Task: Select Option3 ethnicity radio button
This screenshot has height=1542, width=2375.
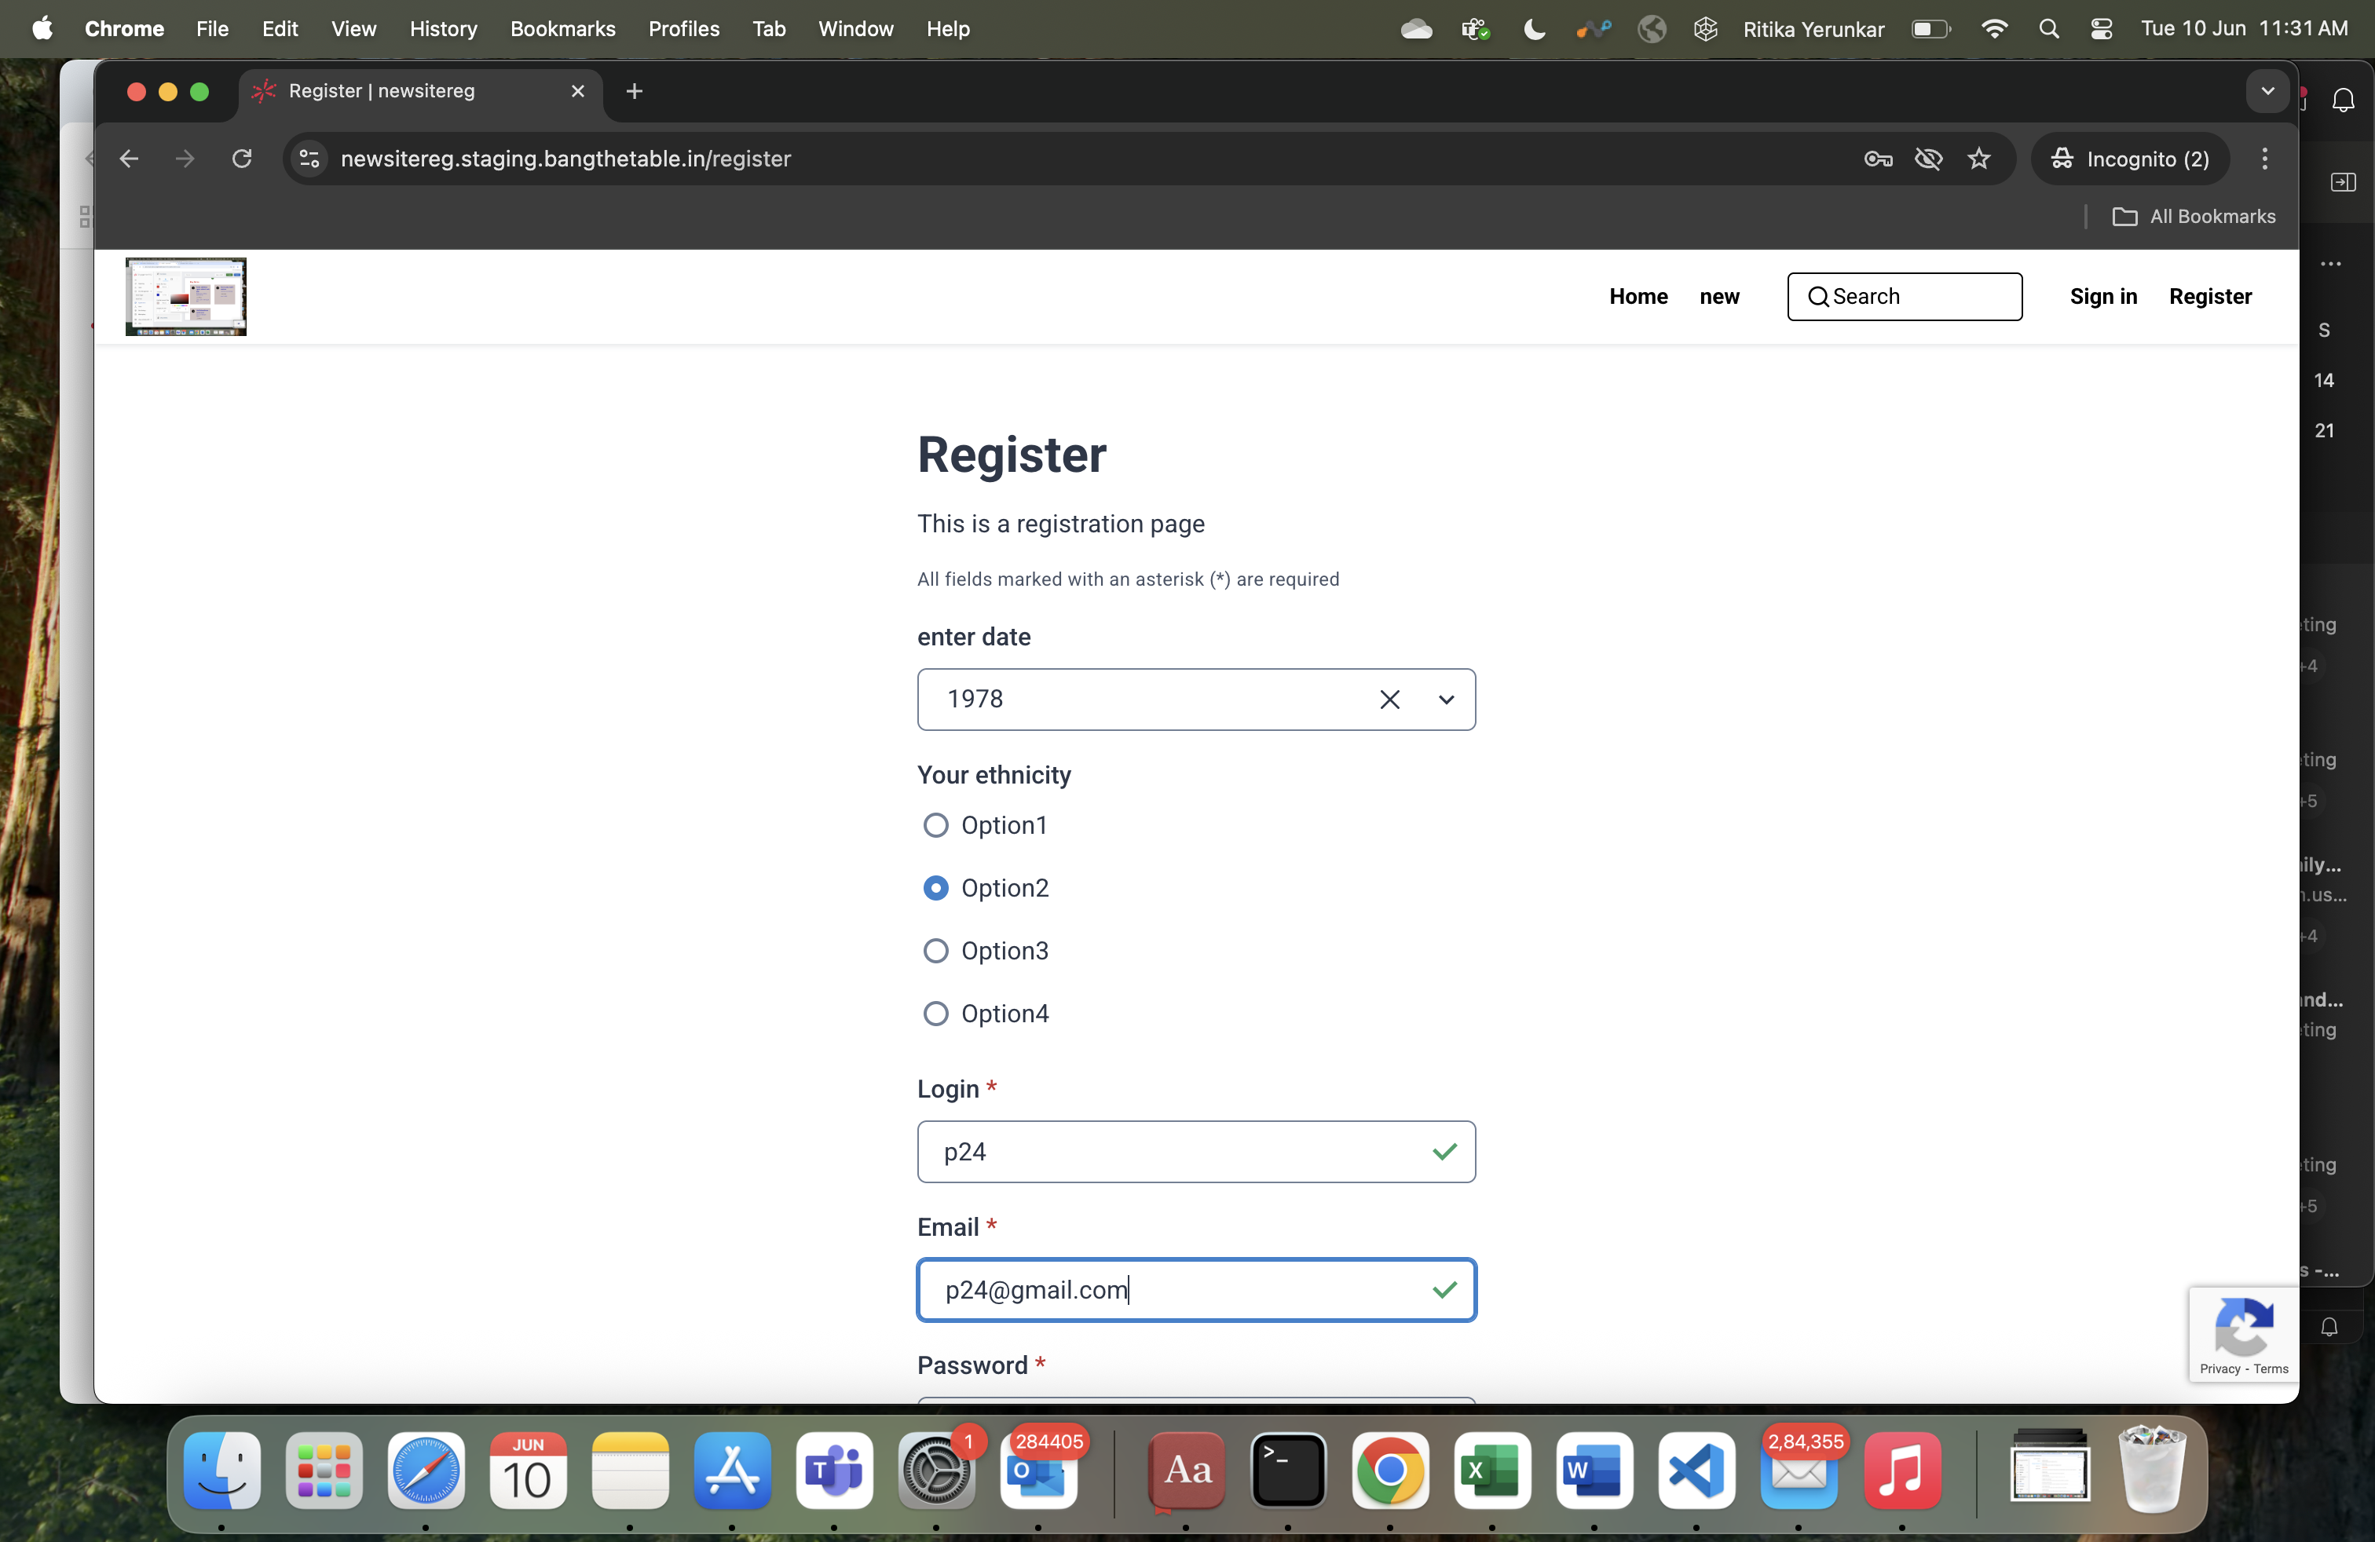Action: (x=935, y=951)
